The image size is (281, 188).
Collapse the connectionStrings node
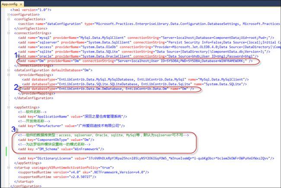tap(9, 33)
